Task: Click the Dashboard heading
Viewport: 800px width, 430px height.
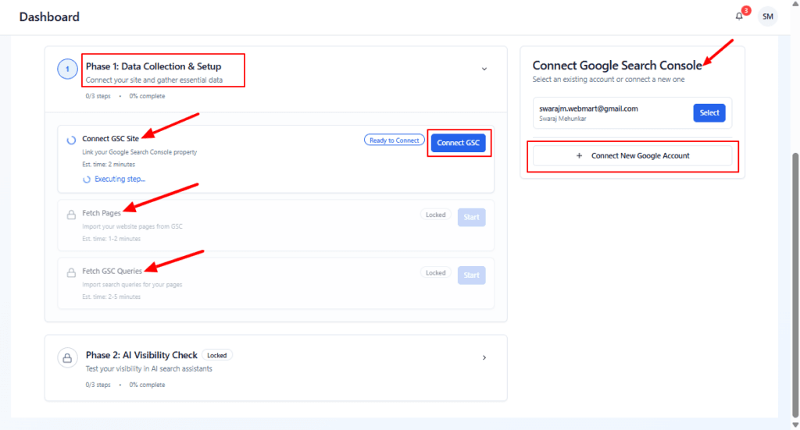Action: tap(49, 17)
